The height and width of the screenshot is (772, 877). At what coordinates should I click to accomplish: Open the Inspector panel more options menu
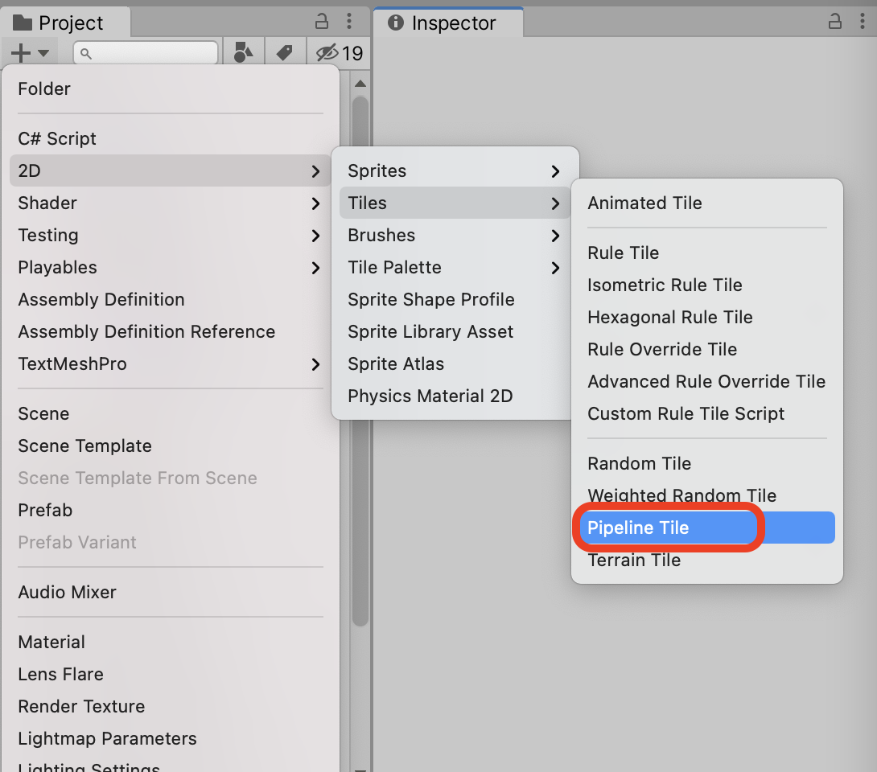click(862, 21)
